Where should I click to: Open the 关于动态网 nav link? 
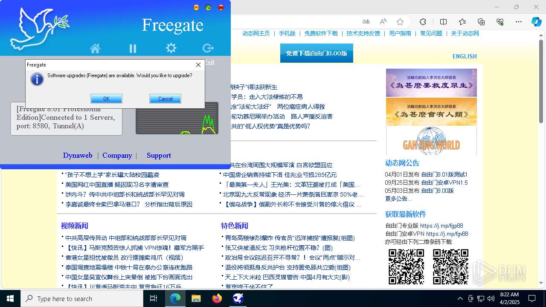click(465, 33)
